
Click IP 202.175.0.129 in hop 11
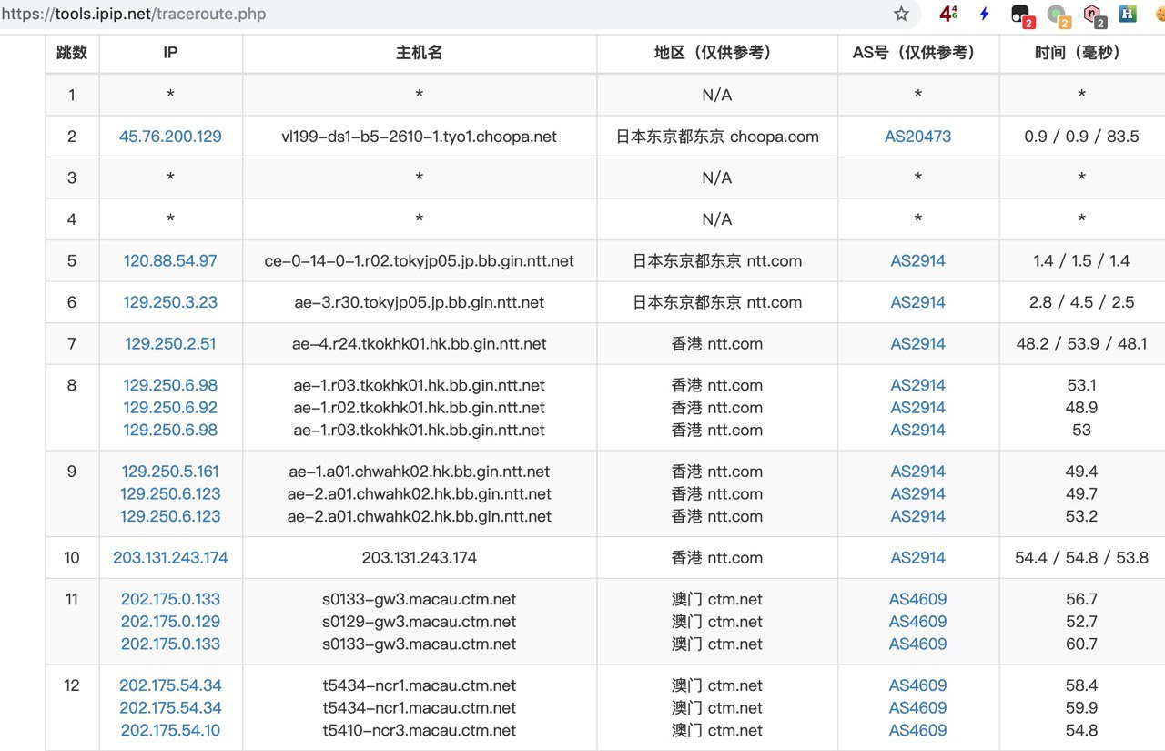pyautogui.click(x=170, y=622)
